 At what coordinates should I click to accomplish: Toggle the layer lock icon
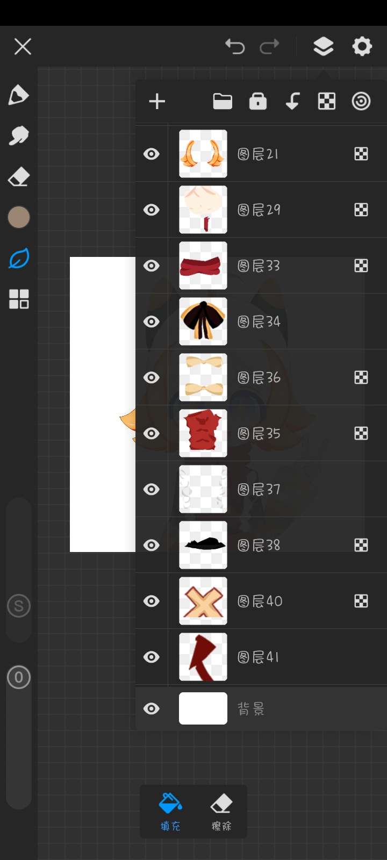click(x=258, y=101)
